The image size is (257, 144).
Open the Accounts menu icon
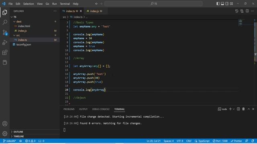click(x=5, y=124)
